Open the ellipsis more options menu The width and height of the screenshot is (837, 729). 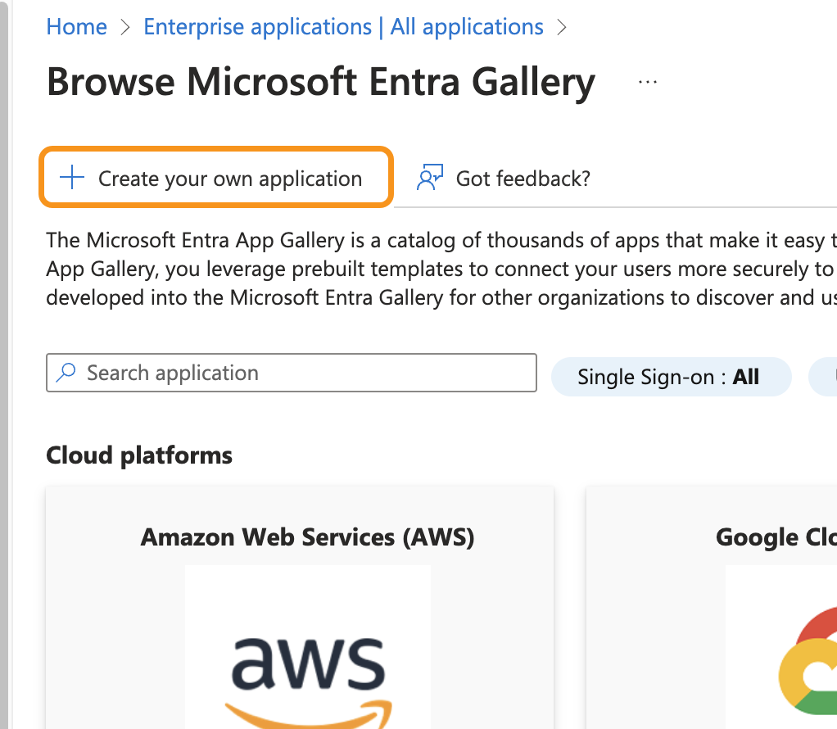[648, 82]
